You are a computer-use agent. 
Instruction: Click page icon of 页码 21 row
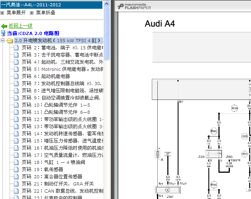(16, 184)
